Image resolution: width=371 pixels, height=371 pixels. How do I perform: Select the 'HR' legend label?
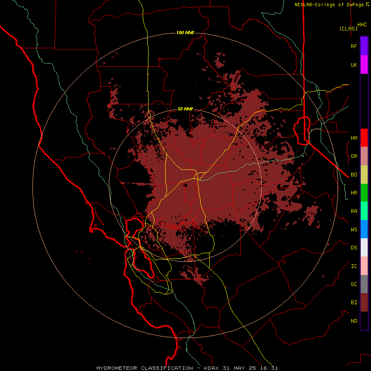354,193
